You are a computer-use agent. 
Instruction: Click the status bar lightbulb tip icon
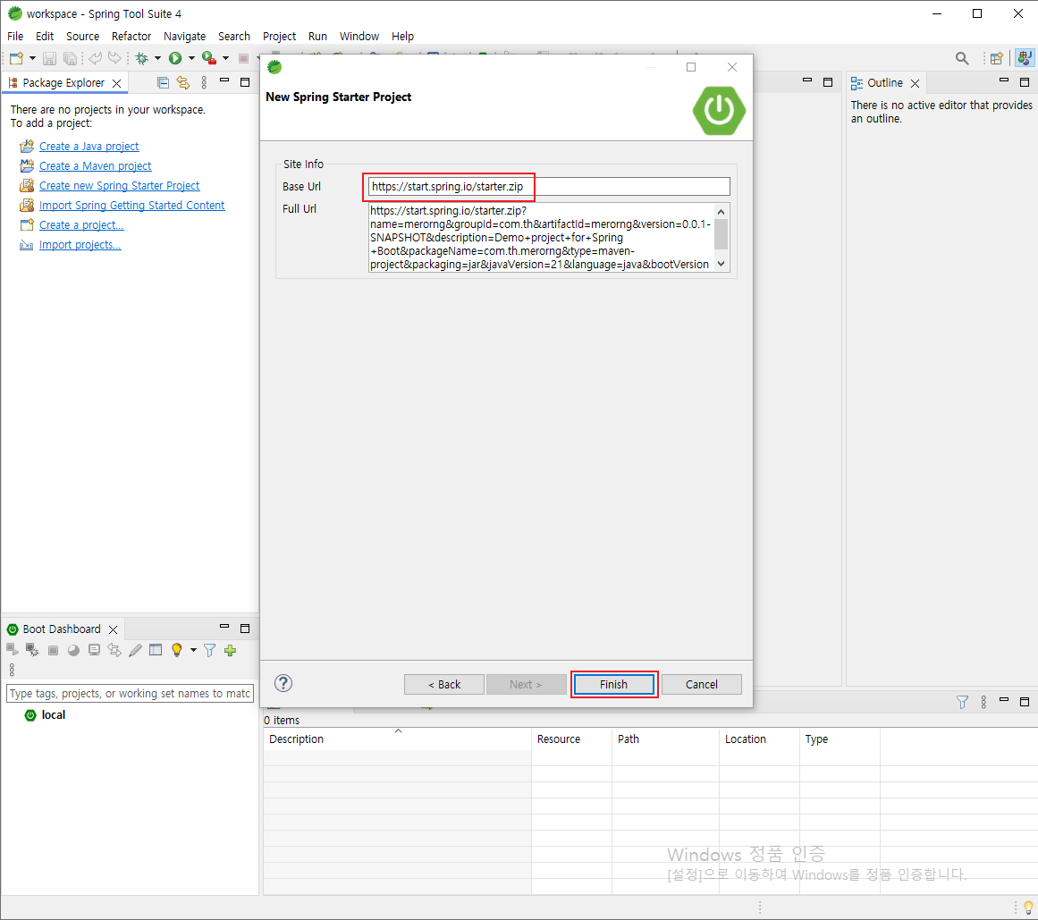(1028, 907)
